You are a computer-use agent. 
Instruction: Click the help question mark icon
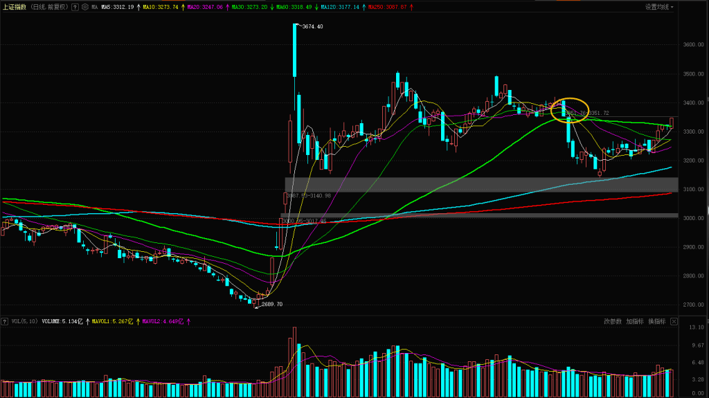pyautogui.click(x=75, y=6)
